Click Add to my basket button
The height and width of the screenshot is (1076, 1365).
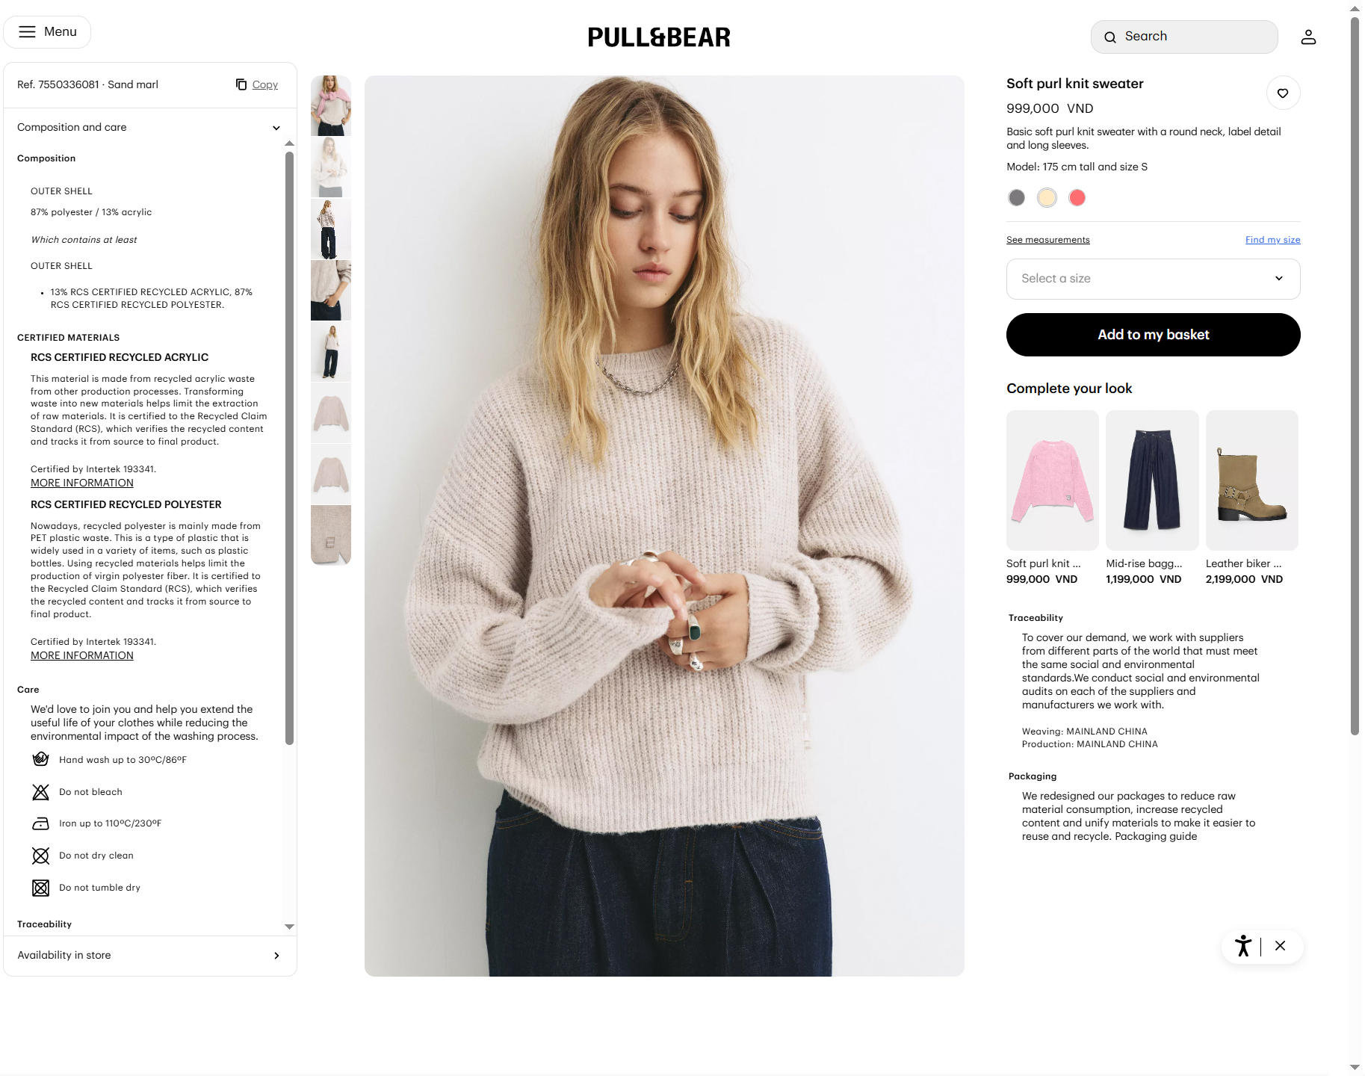(x=1153, y=335)
